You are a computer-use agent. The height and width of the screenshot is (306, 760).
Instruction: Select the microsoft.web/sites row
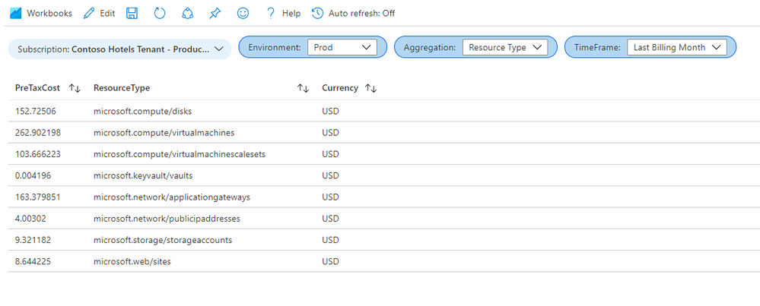[x=384, y=261]
